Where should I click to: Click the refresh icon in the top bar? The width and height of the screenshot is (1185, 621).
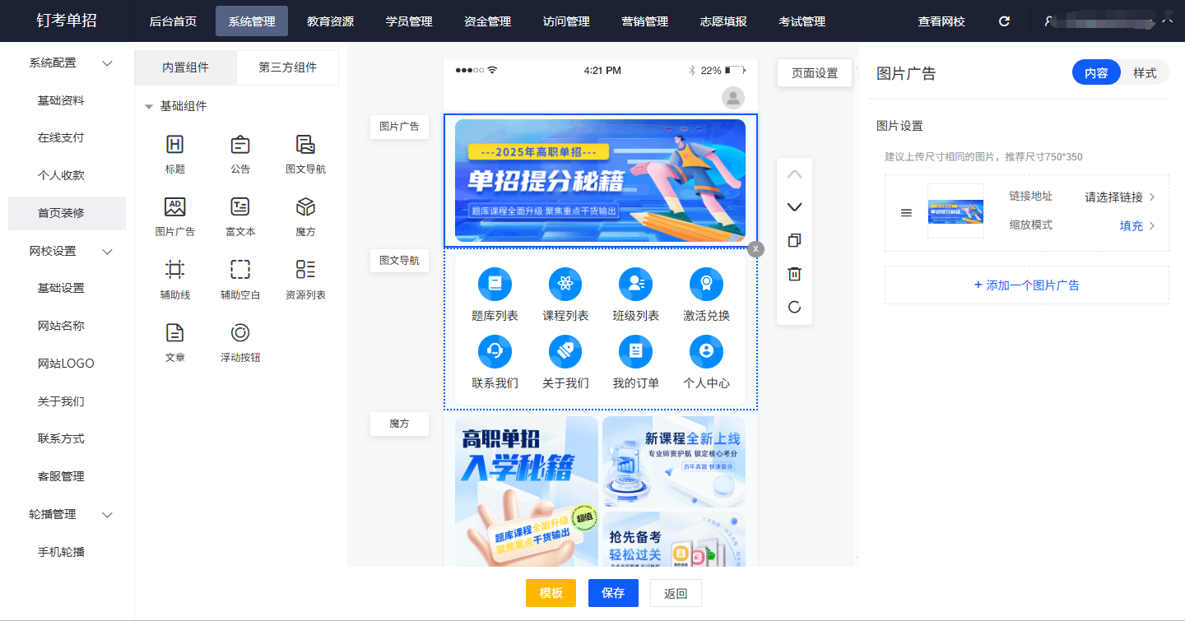click(x=1004, y=21)
